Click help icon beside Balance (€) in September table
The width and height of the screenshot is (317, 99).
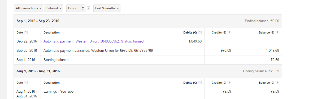(277, 32)
